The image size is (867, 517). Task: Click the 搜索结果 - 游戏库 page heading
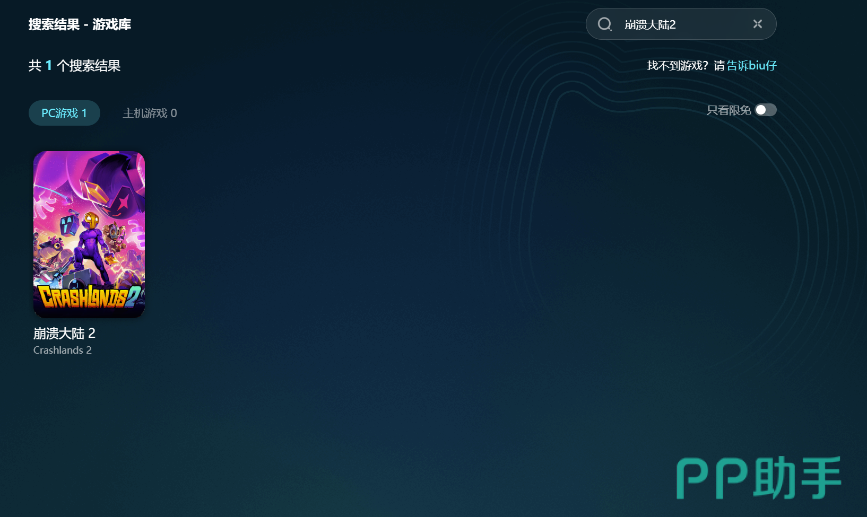(x=80, y=24)
